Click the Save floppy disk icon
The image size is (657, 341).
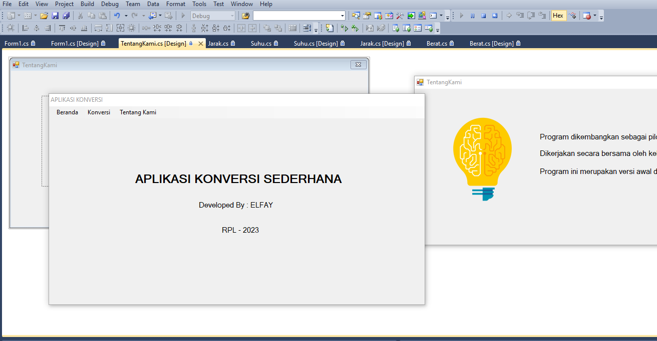tap(55, 16)
